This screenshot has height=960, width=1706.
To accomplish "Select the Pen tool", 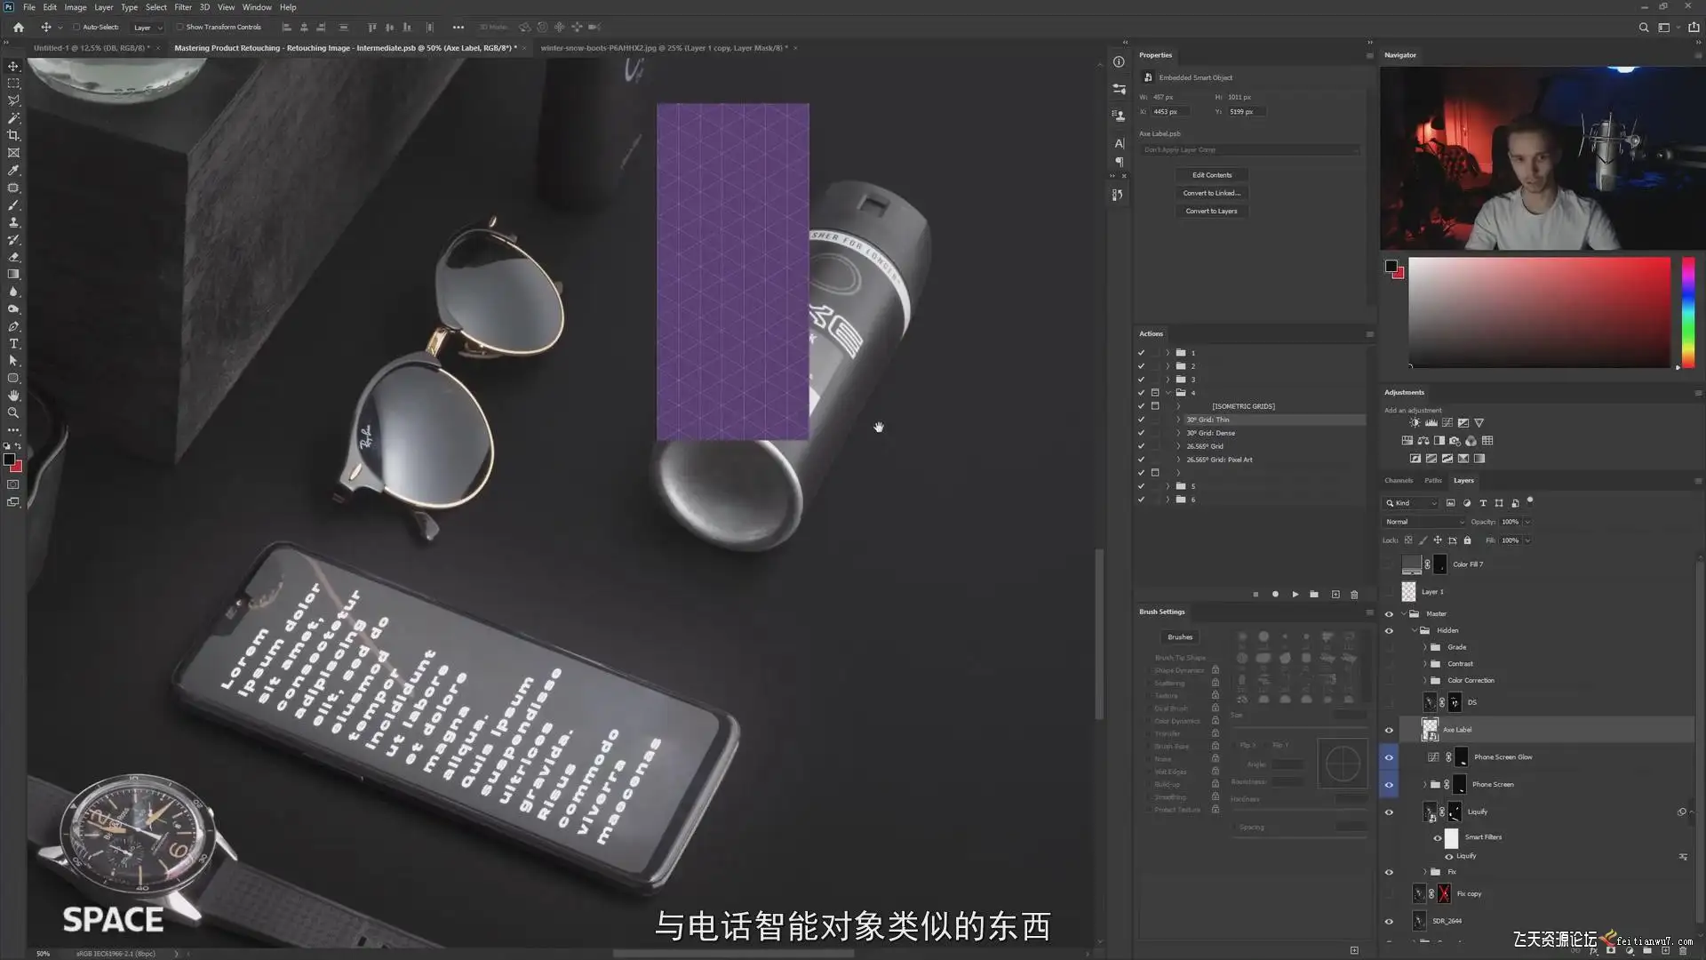I will tap(13, 326).
